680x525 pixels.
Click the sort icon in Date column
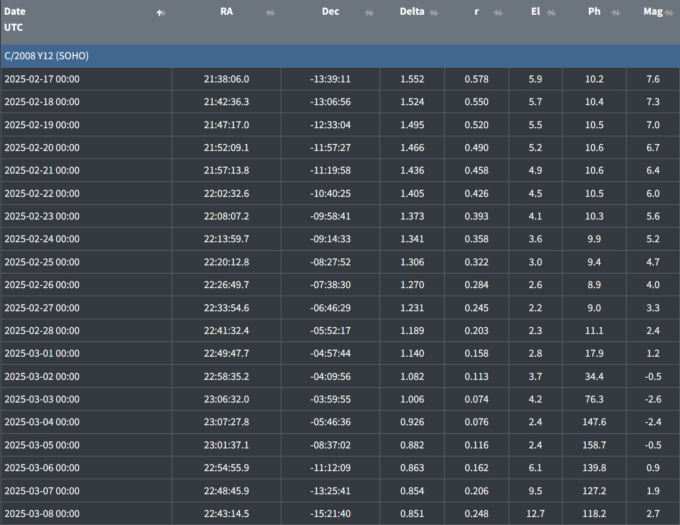click(x=161, y=13)
